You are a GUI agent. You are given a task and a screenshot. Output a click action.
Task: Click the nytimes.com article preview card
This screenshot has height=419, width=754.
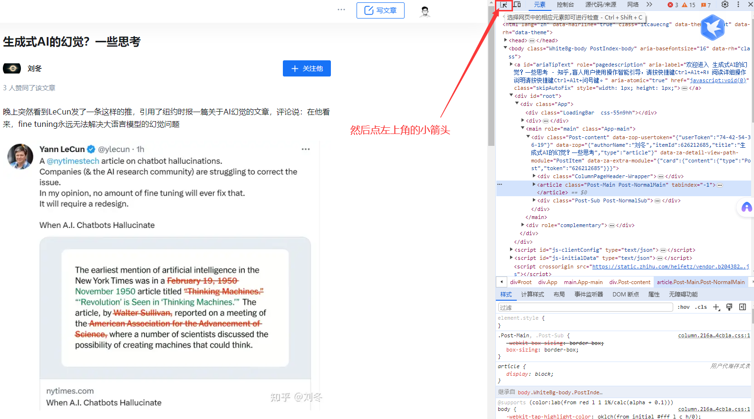pos(175,323)
